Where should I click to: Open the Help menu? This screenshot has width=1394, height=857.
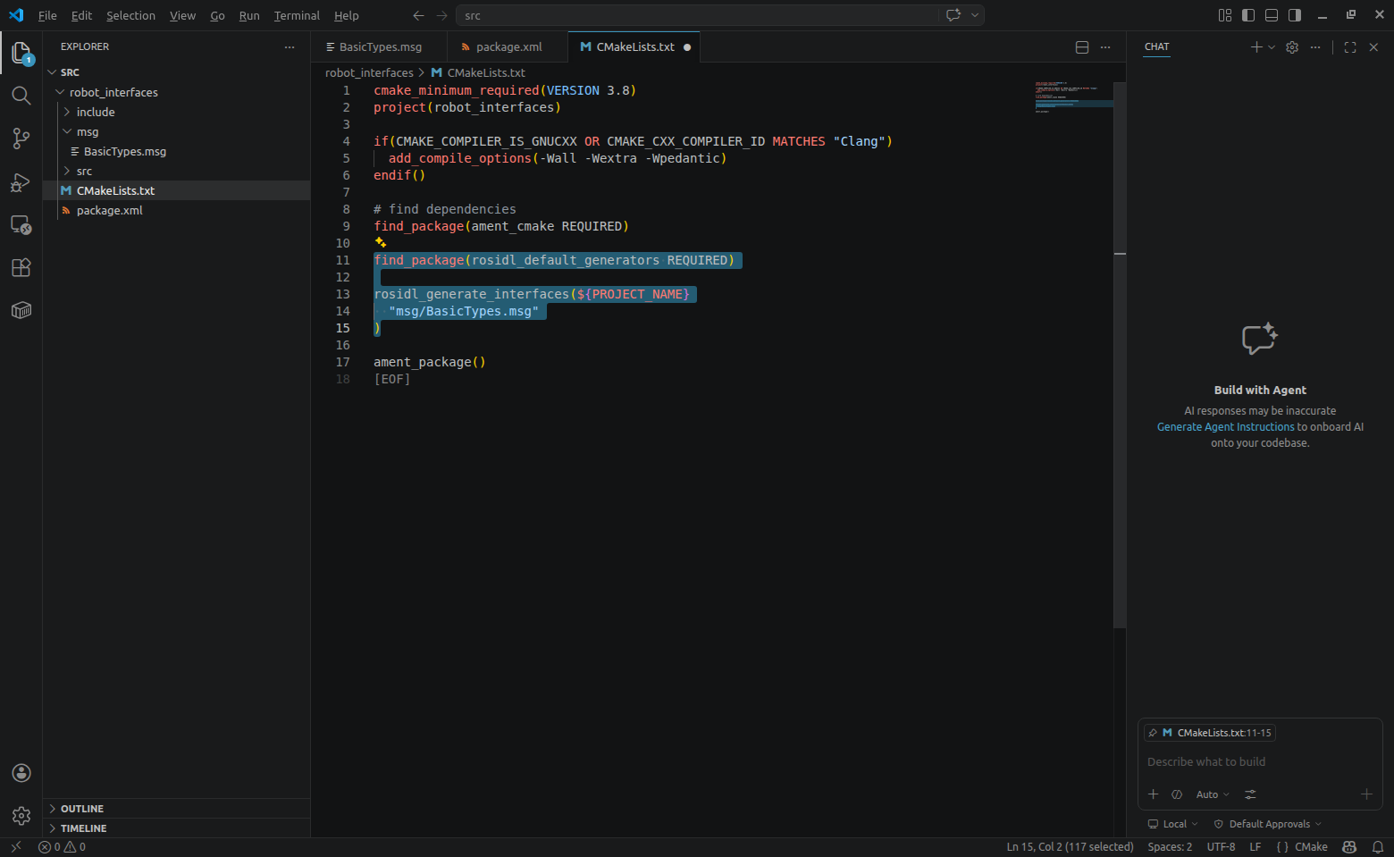coord(347,15)
